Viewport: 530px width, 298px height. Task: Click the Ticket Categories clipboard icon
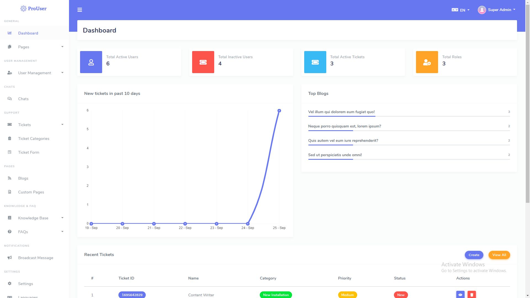tap(10, 138)
